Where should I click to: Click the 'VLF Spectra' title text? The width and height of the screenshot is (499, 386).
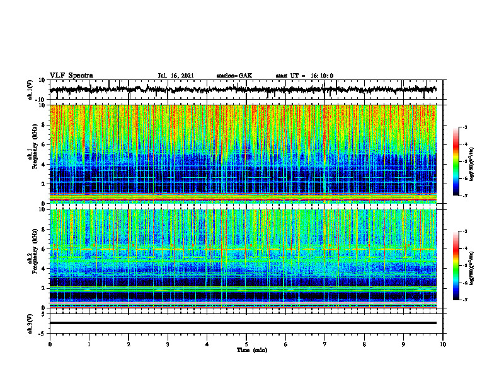pos(71,76)
